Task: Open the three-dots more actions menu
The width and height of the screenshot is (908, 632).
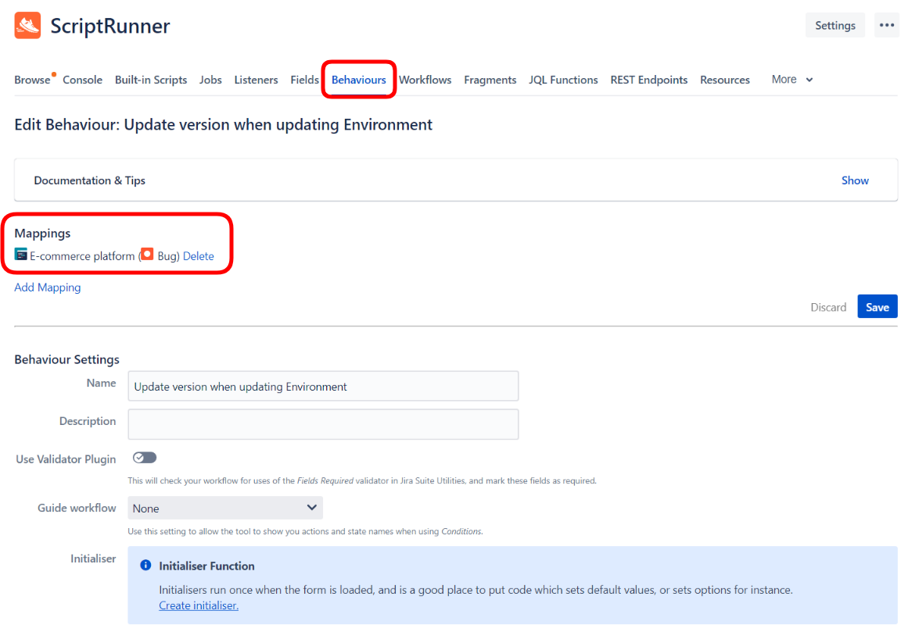Action: coord(886,25)
